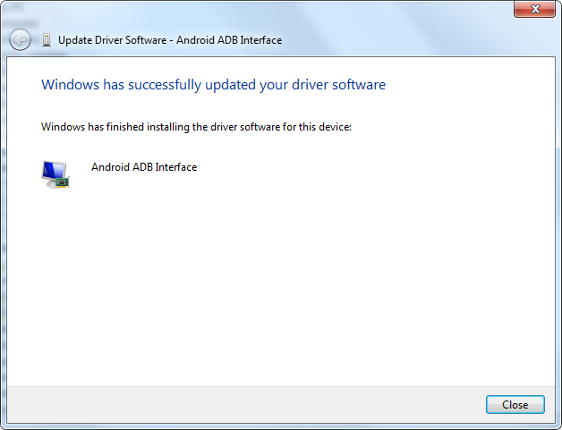
Task: Click the "Windows has successfully updated" heading
Action: pyautogui.click(x=213, y=85)
